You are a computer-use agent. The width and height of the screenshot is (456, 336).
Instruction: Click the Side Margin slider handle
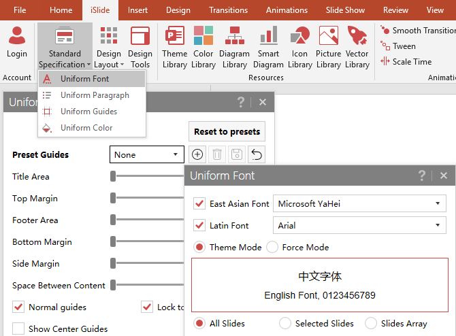pyautogui.click(x=113, y=263)
